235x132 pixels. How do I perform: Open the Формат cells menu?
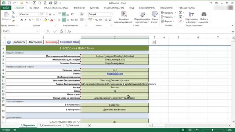click(x=167, y=21)
